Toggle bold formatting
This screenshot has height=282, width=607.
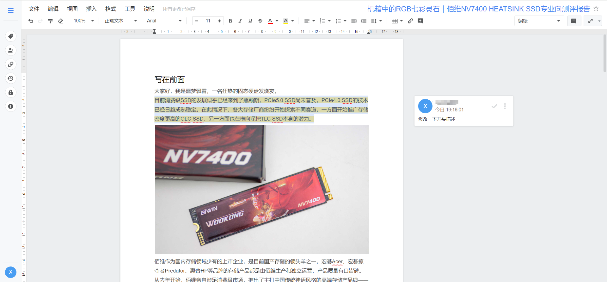(230, 21)
